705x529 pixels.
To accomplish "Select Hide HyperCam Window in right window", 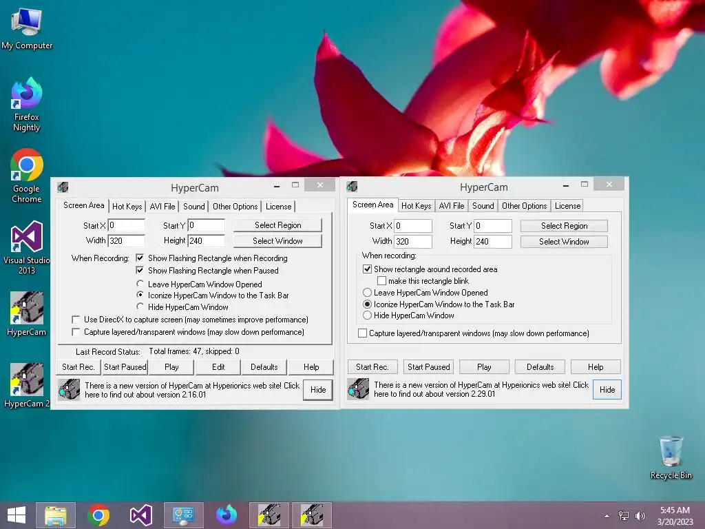I will click(x=368, y=315).
